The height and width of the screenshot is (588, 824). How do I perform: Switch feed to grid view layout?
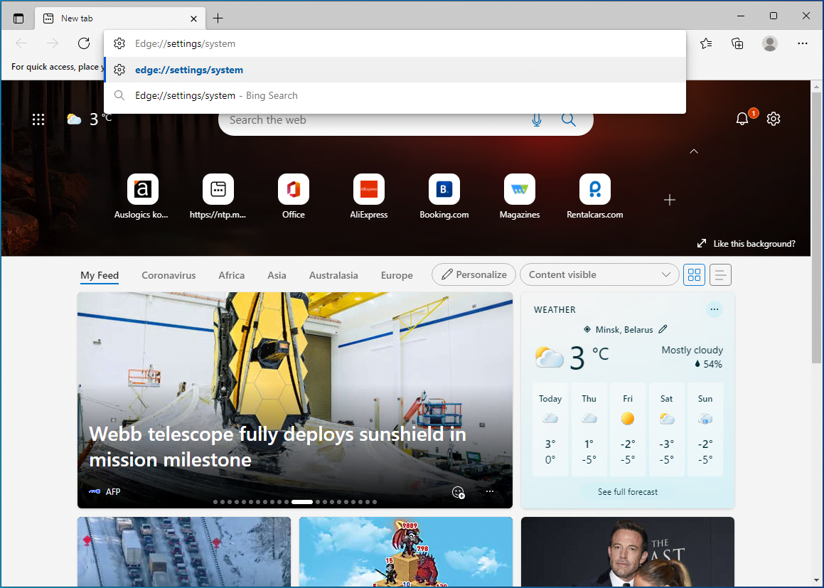coord(694,274)
